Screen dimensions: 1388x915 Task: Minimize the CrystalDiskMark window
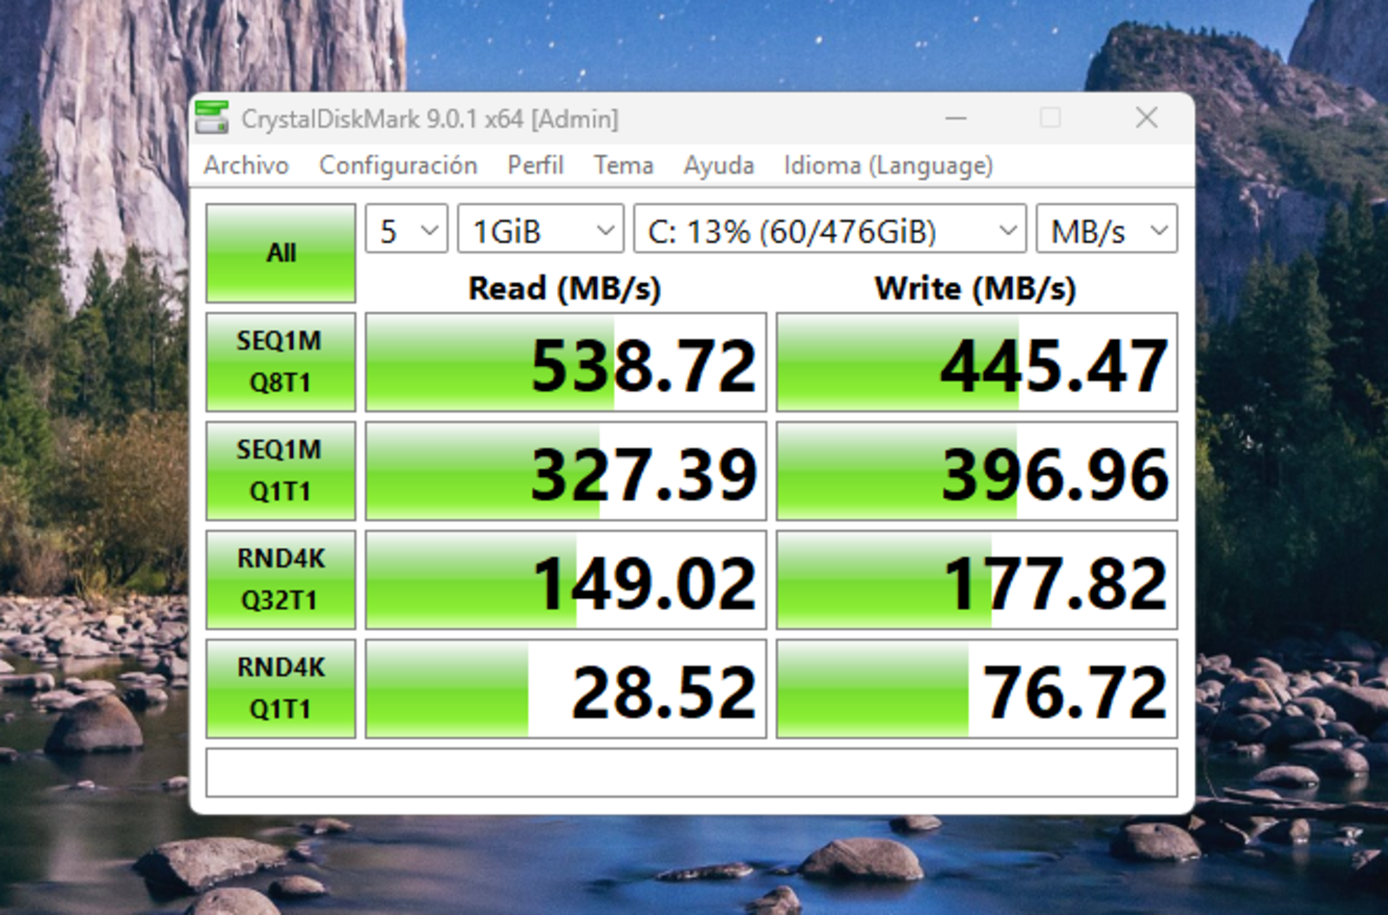coord(955,118)
